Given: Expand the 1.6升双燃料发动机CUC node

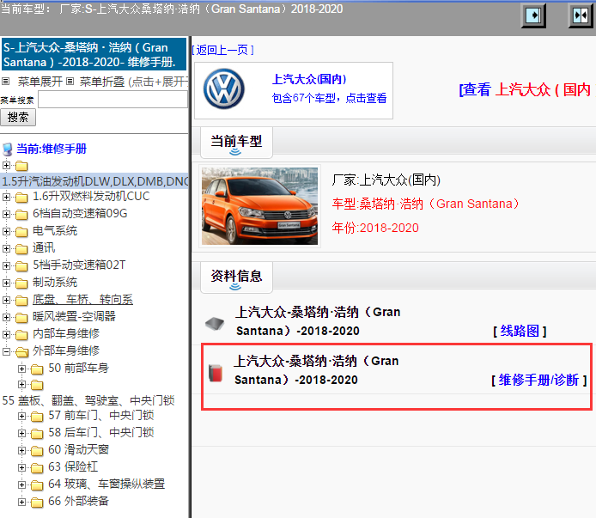Looking at the screenshot, I should click(6, 197).
